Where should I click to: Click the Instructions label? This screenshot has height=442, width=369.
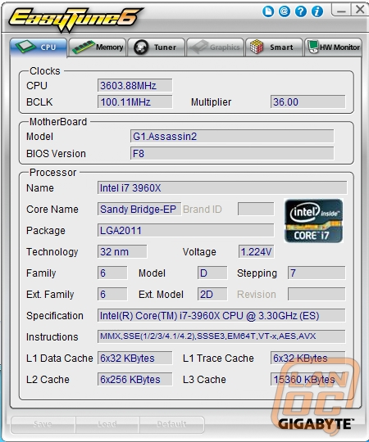click(52, 337)
